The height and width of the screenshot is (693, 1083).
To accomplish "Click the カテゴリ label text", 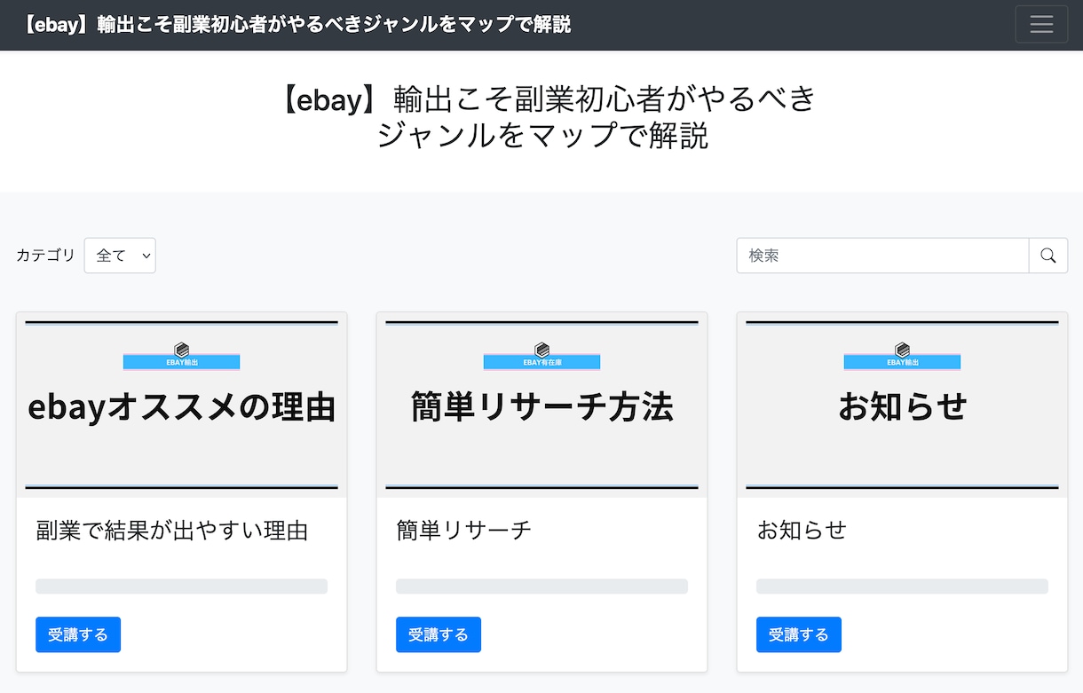I will point(46,256).
